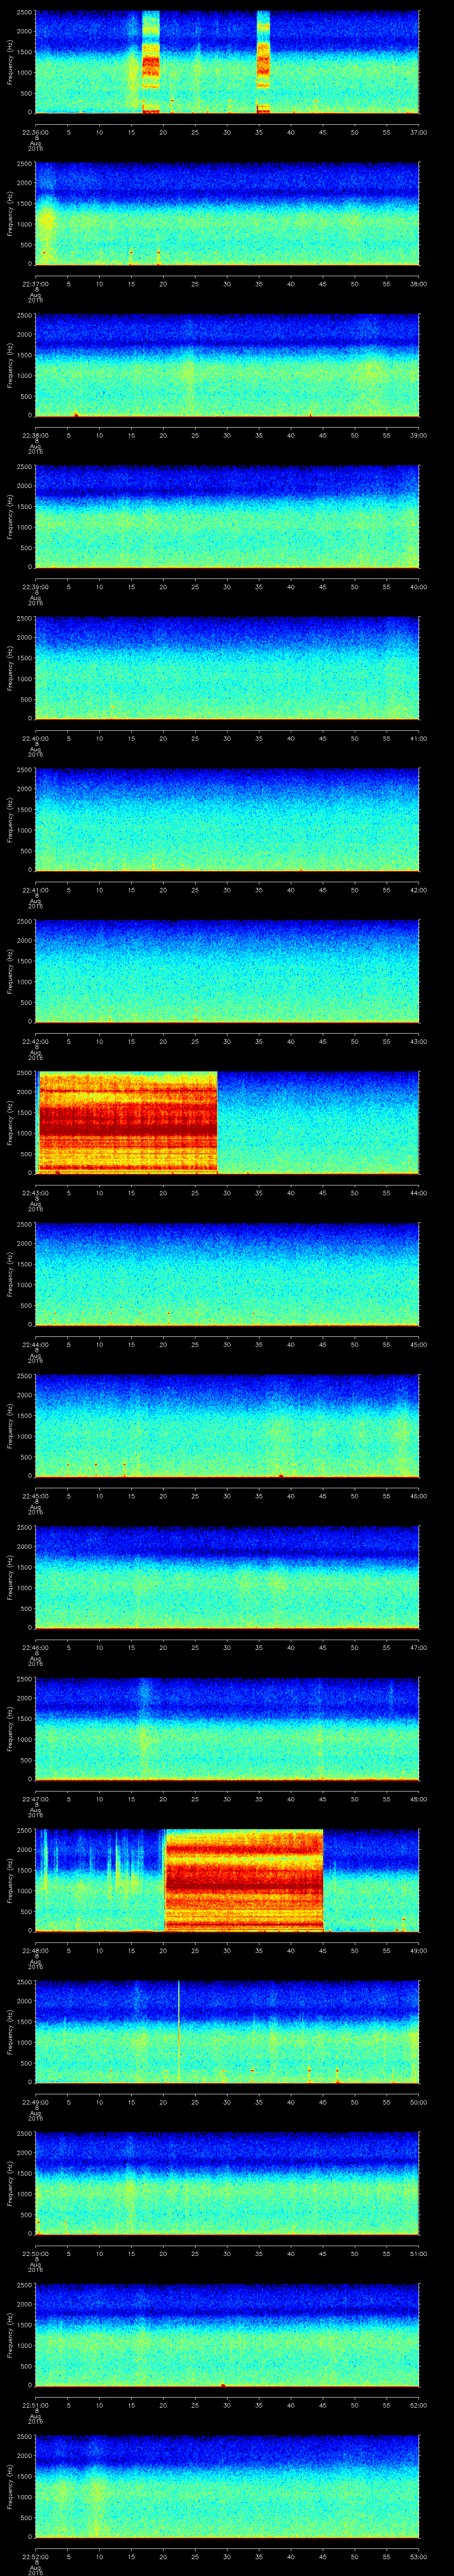This screenshot has width=454, height=2576.
Task: Click the red dot on the 22:38 spectrogram baseline
Action: 76,414
